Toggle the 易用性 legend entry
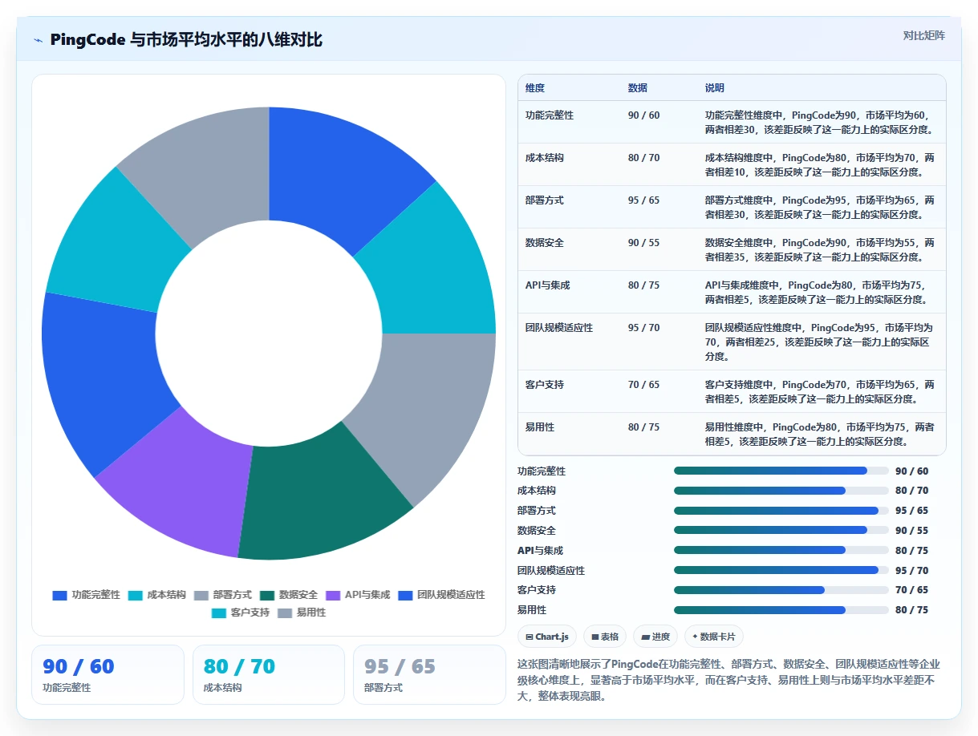 tap(302, 613)
